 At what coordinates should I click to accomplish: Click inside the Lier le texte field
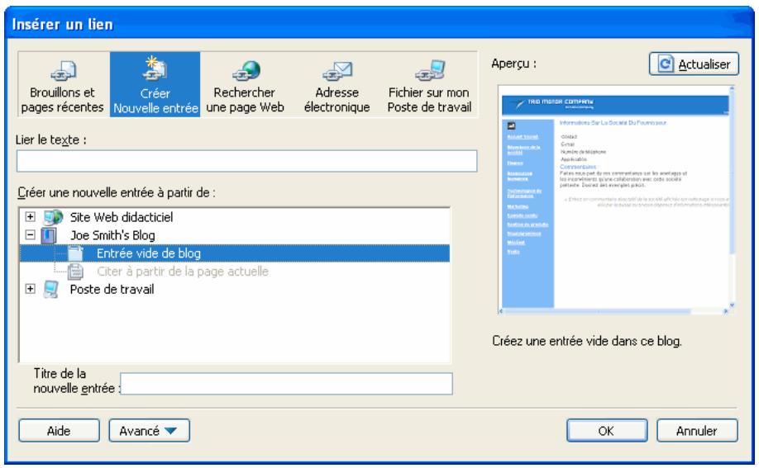tap(247, 161)
